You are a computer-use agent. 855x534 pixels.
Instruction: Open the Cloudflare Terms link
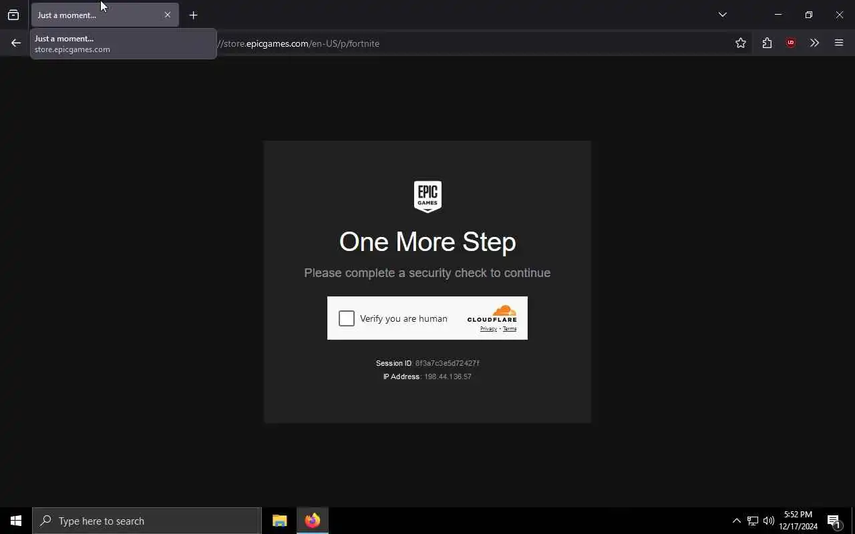coord(510,328)
